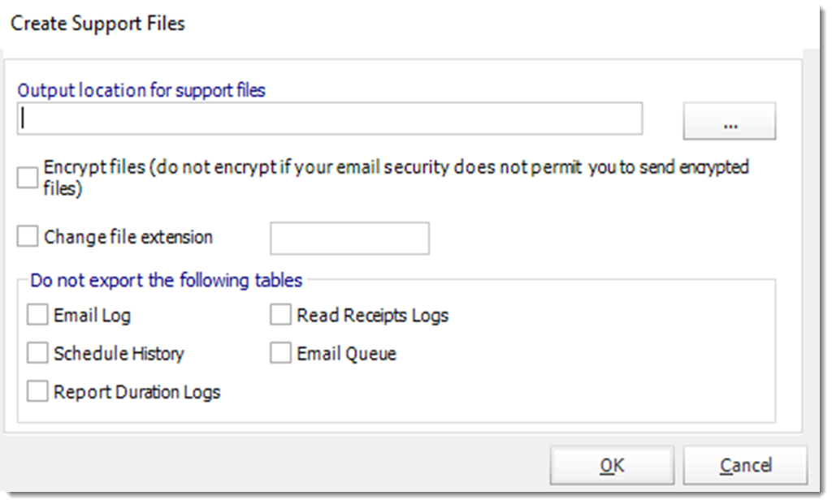832x504 pixels.
Task: Check the Email Log box
Action: click(37, 315)
